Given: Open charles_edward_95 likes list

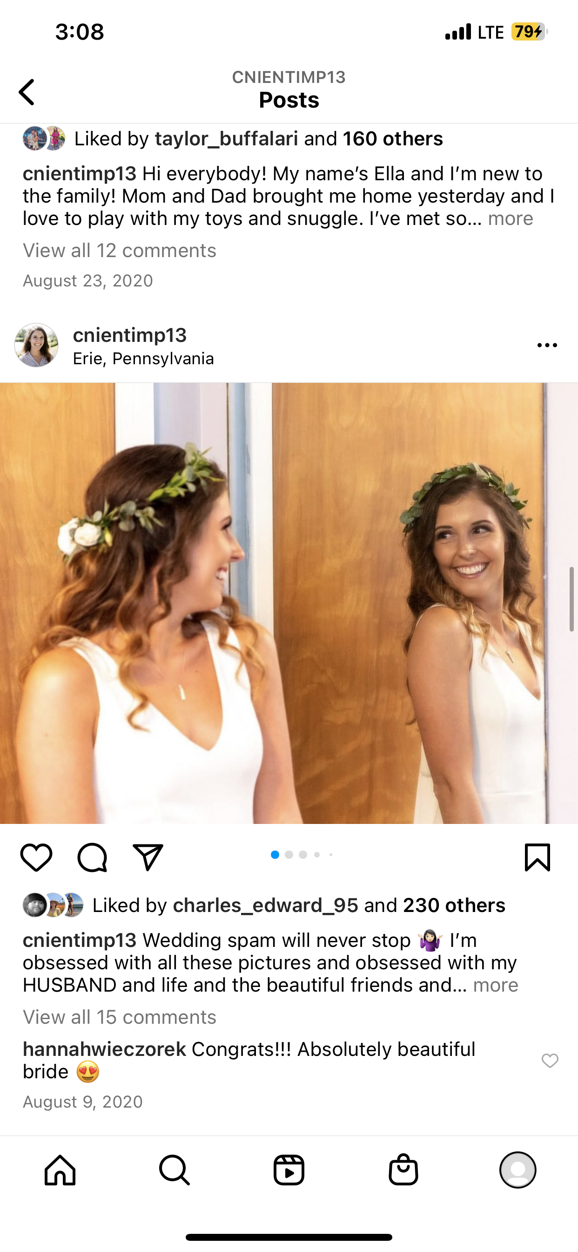Looking at the screenshot, I should tap(265, 905).
